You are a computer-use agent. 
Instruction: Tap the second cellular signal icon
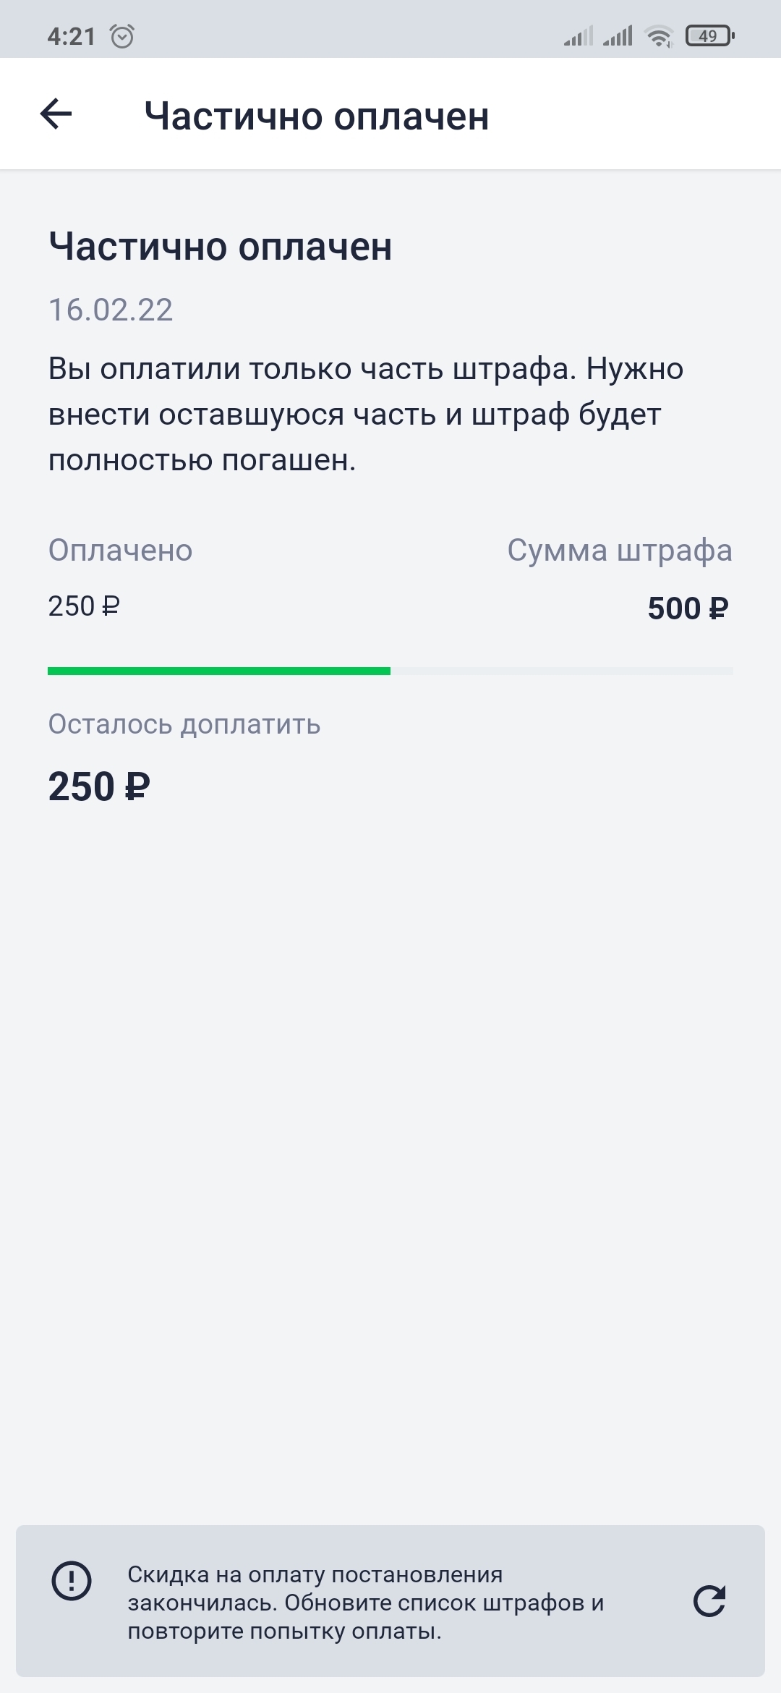(x=618, y=36)
